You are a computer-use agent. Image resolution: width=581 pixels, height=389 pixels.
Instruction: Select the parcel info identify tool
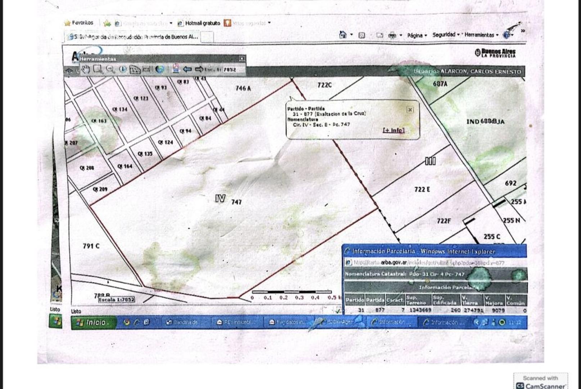tap(123, 69)
